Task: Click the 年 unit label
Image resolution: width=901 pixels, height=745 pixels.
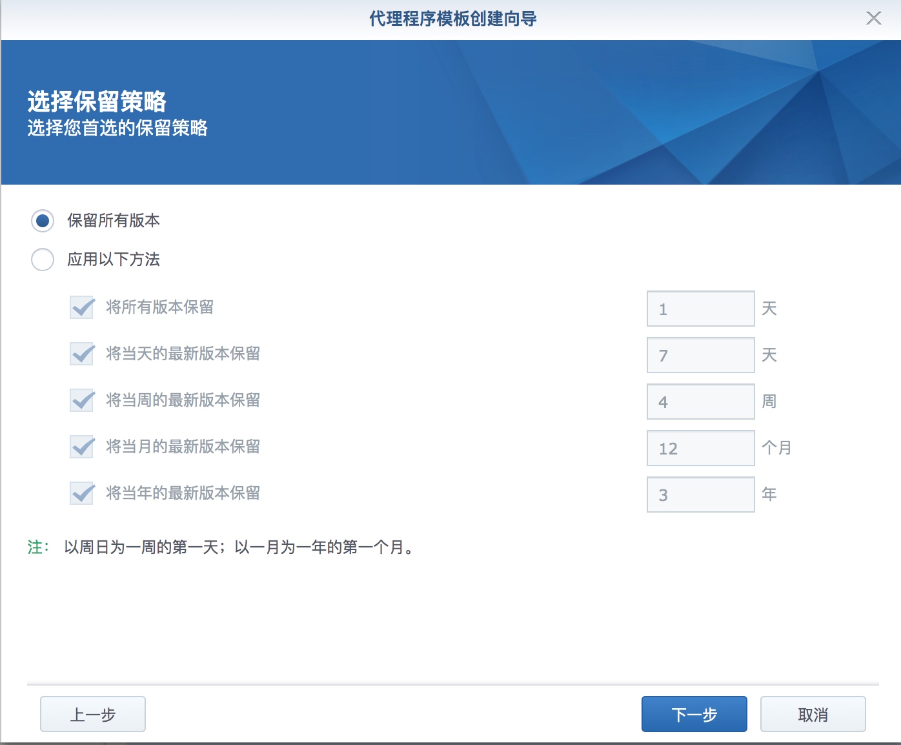Action: coord(769,495)
